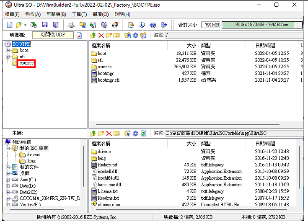This screenshot has width=308, height=224.
Task: Expand the 我的文件 tree node
Action: [8, 167]
